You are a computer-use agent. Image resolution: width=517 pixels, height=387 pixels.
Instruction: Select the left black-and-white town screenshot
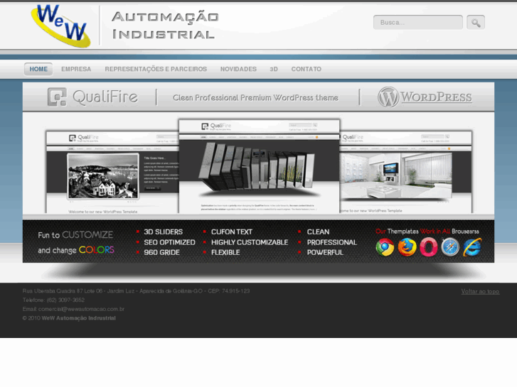(112, 172)
